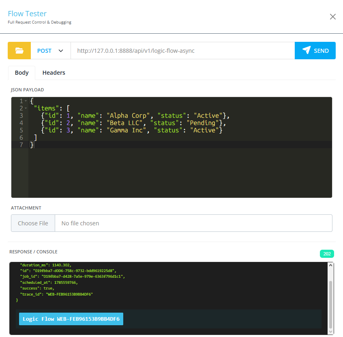
Task: Expand the POST method dropdown
Action: [51, 51]
